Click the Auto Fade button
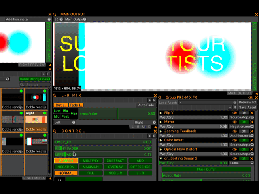 tap(146, 105)
